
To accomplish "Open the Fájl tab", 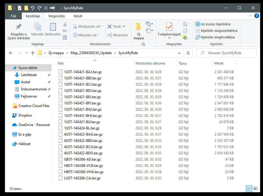I will [13, 16].
